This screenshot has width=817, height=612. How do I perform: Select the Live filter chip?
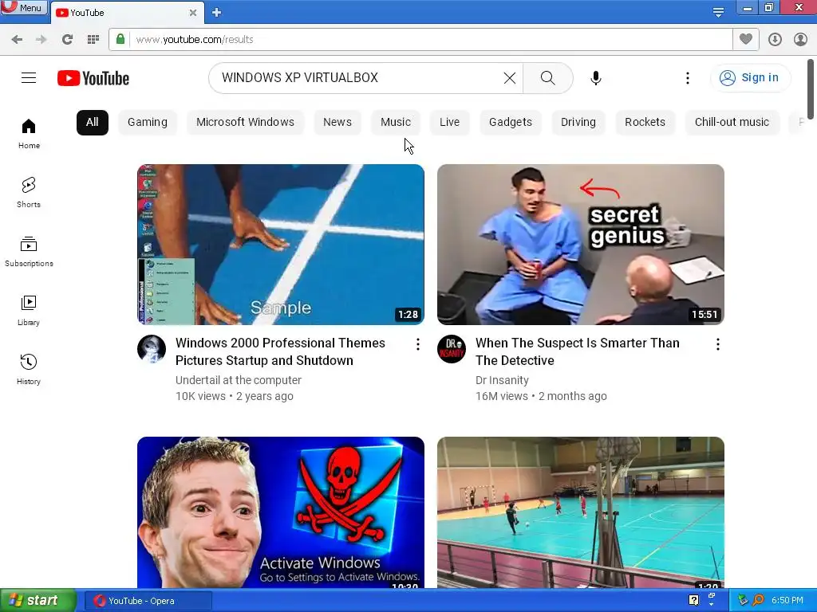(x=449, y=122)
